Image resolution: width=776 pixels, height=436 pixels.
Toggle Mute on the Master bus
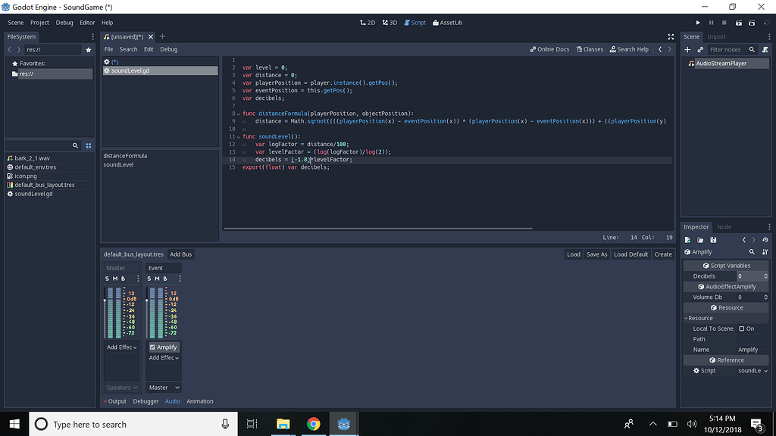tap(115, 279)
